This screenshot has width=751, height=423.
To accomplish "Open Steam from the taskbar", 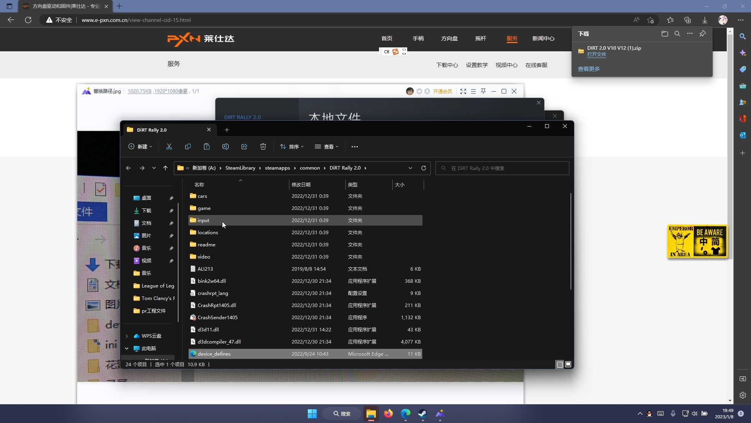I will [422, 414].
